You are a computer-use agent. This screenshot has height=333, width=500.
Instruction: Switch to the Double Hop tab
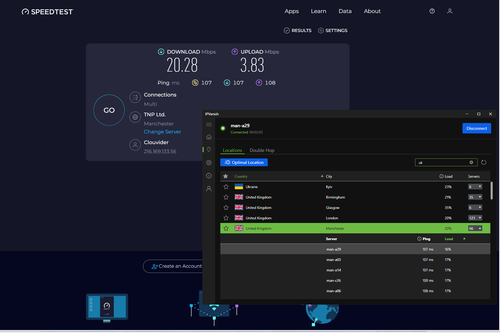click(x=262, y=150)
